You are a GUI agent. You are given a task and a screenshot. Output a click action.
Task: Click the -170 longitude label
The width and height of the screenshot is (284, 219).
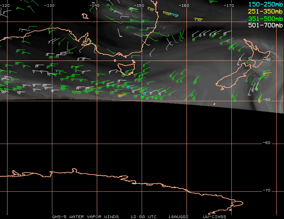[x=229, y=5]
